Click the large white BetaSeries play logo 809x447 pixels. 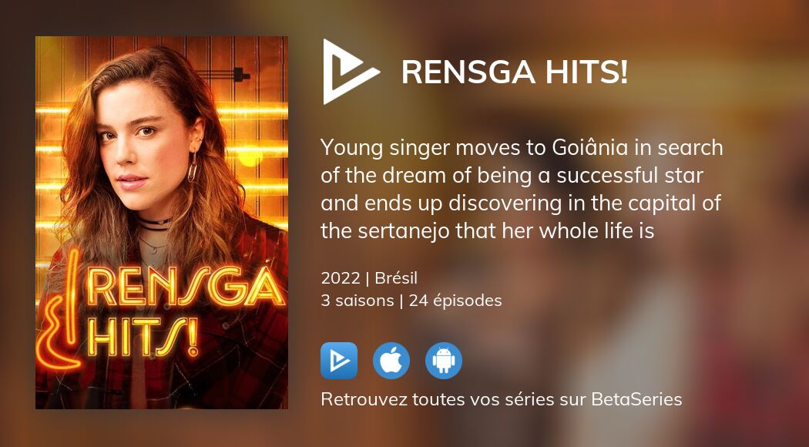click(x=351, y=72)
